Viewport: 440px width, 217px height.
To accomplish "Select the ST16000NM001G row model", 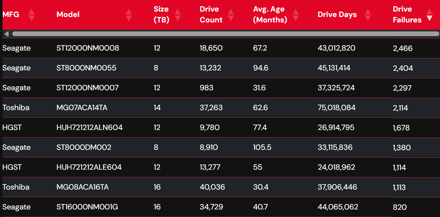I will point(87,207).
